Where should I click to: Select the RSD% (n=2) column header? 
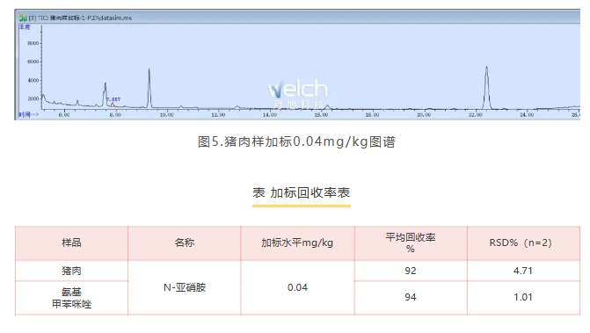(x=523, y=243)
